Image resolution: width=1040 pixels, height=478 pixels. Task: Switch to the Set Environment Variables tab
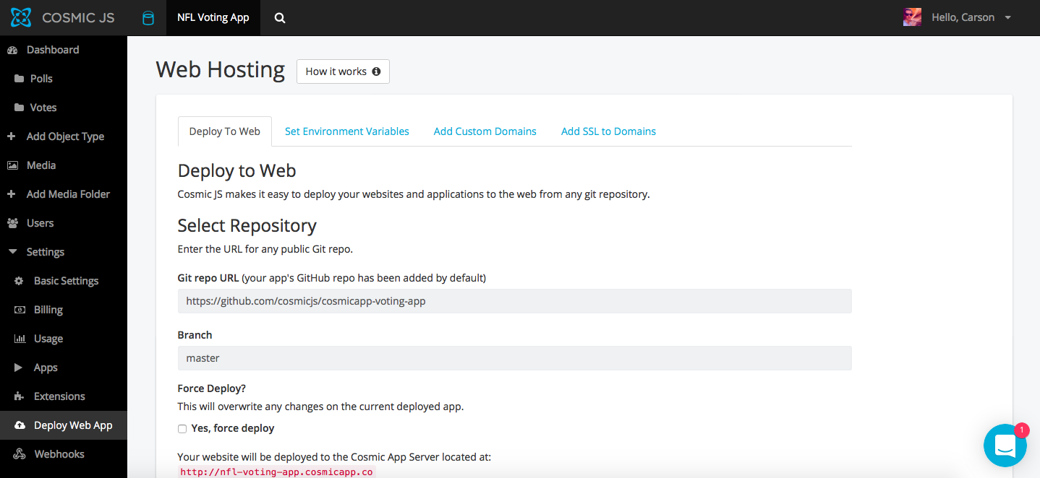[x=346, y=131]
